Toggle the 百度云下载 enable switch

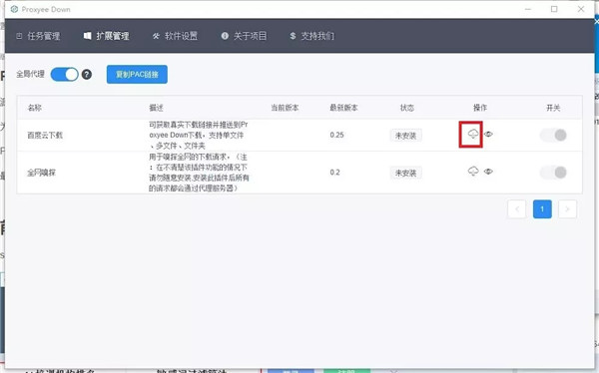[x=553, y=135]
